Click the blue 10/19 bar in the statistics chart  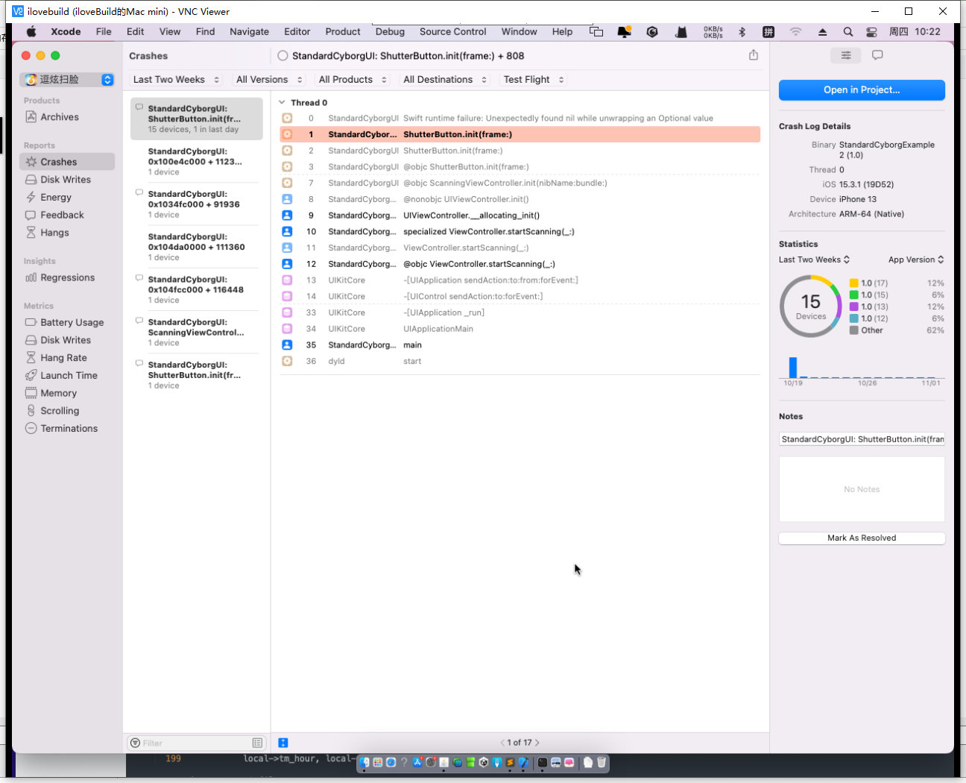[793, 368]
